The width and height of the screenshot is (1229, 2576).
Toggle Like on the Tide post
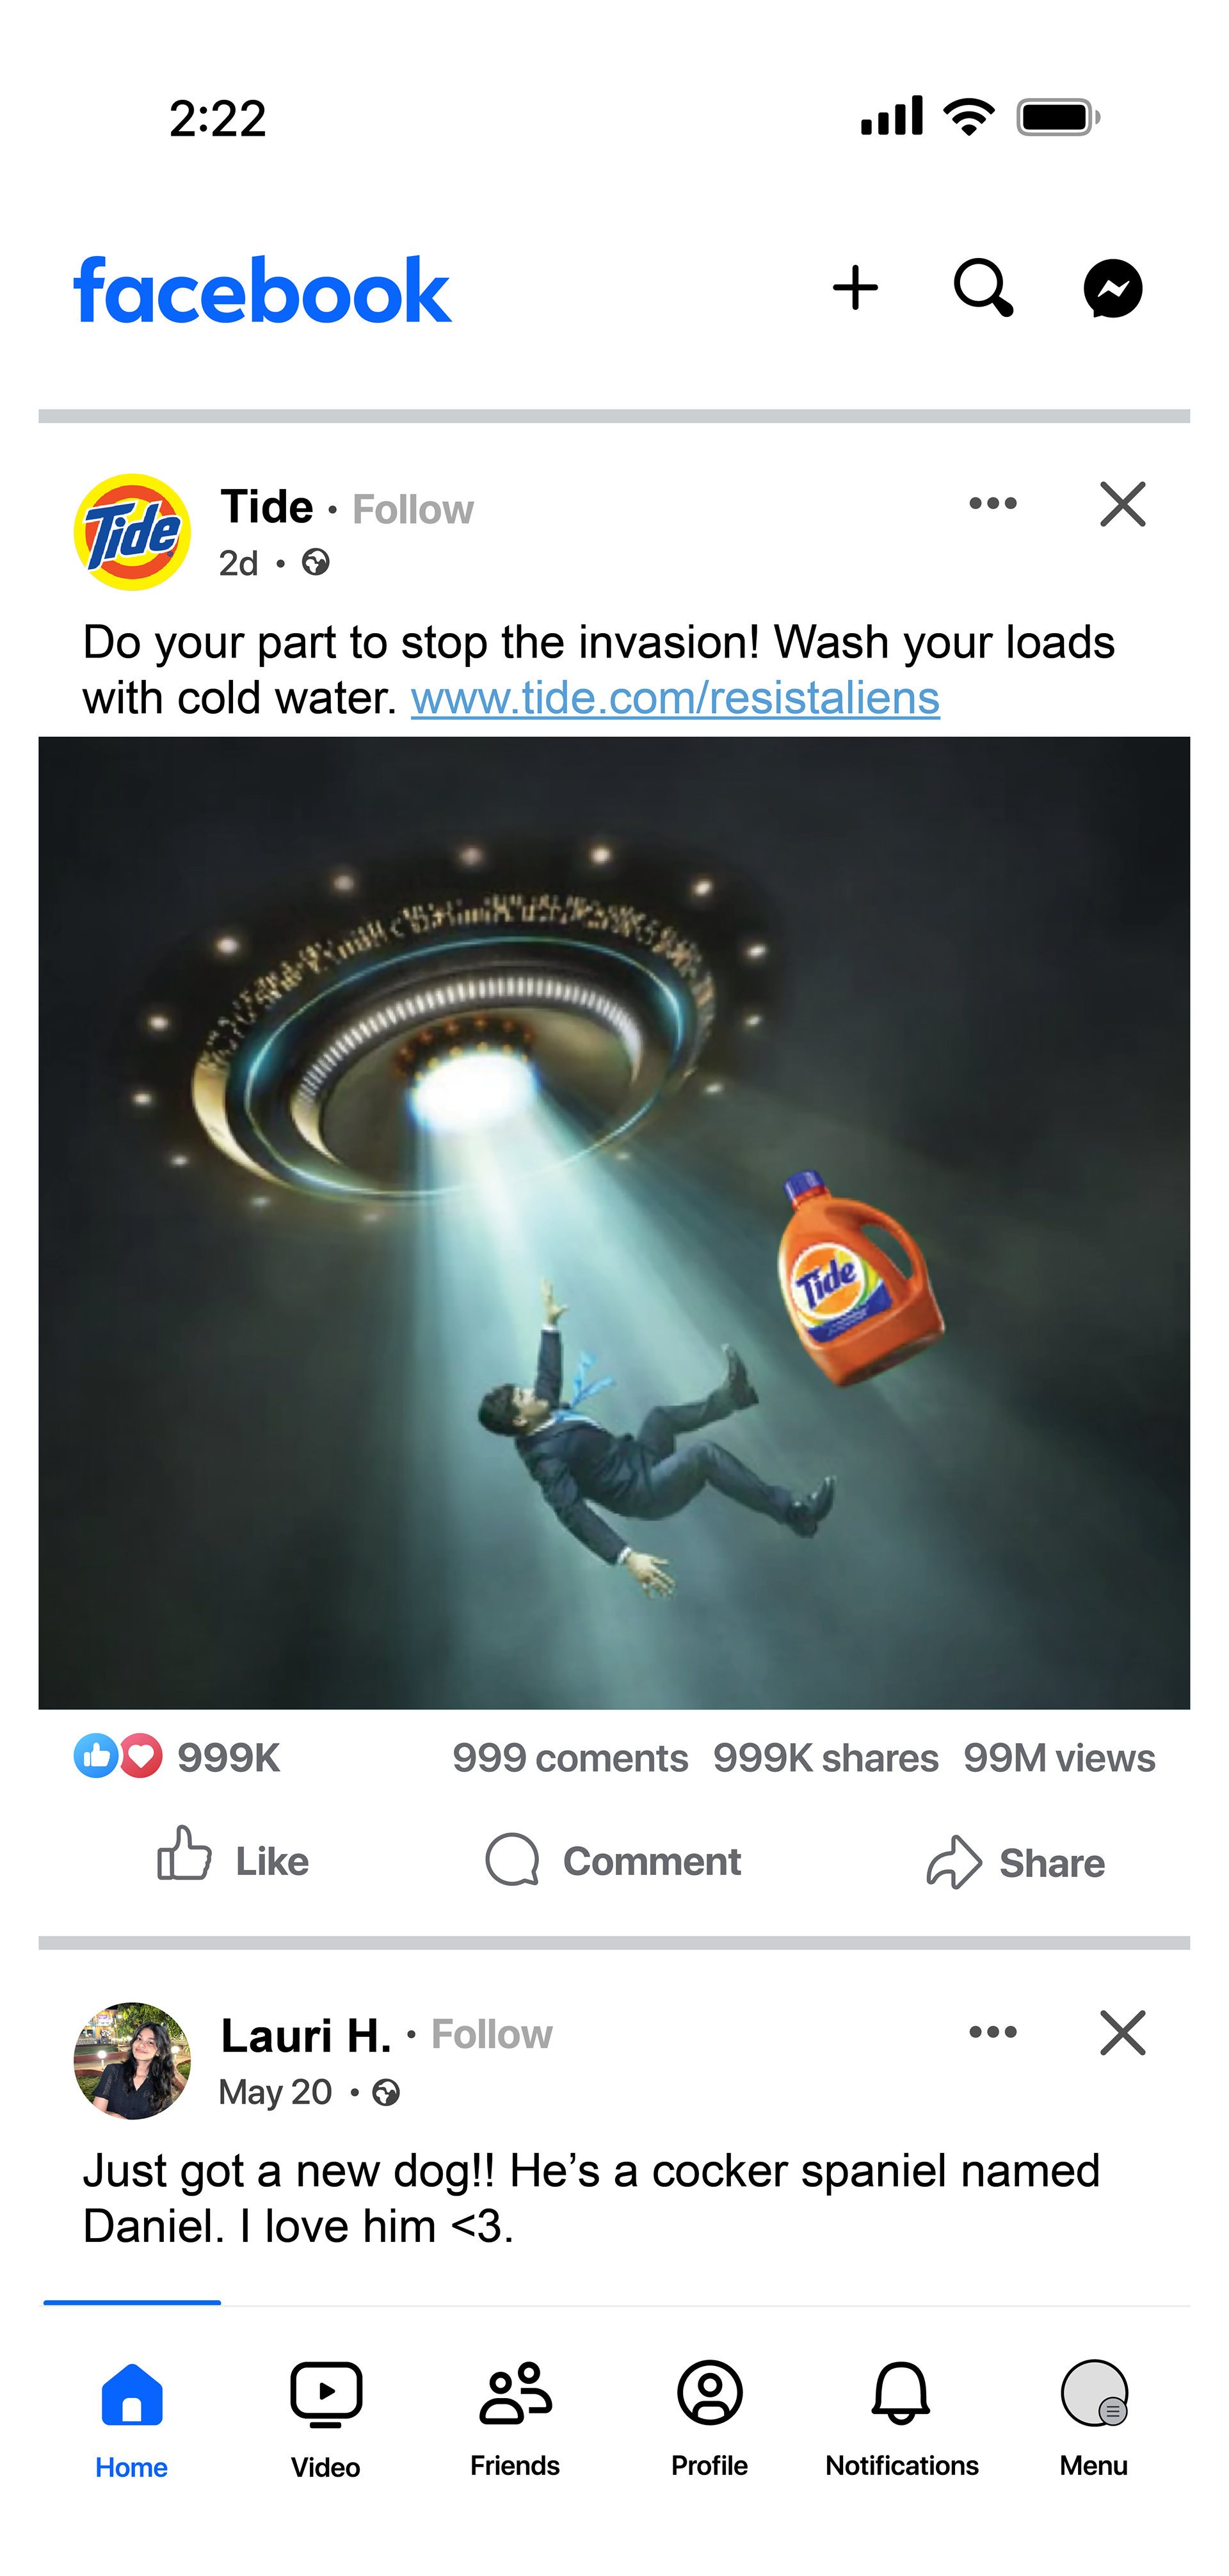tap(233, 1860)
